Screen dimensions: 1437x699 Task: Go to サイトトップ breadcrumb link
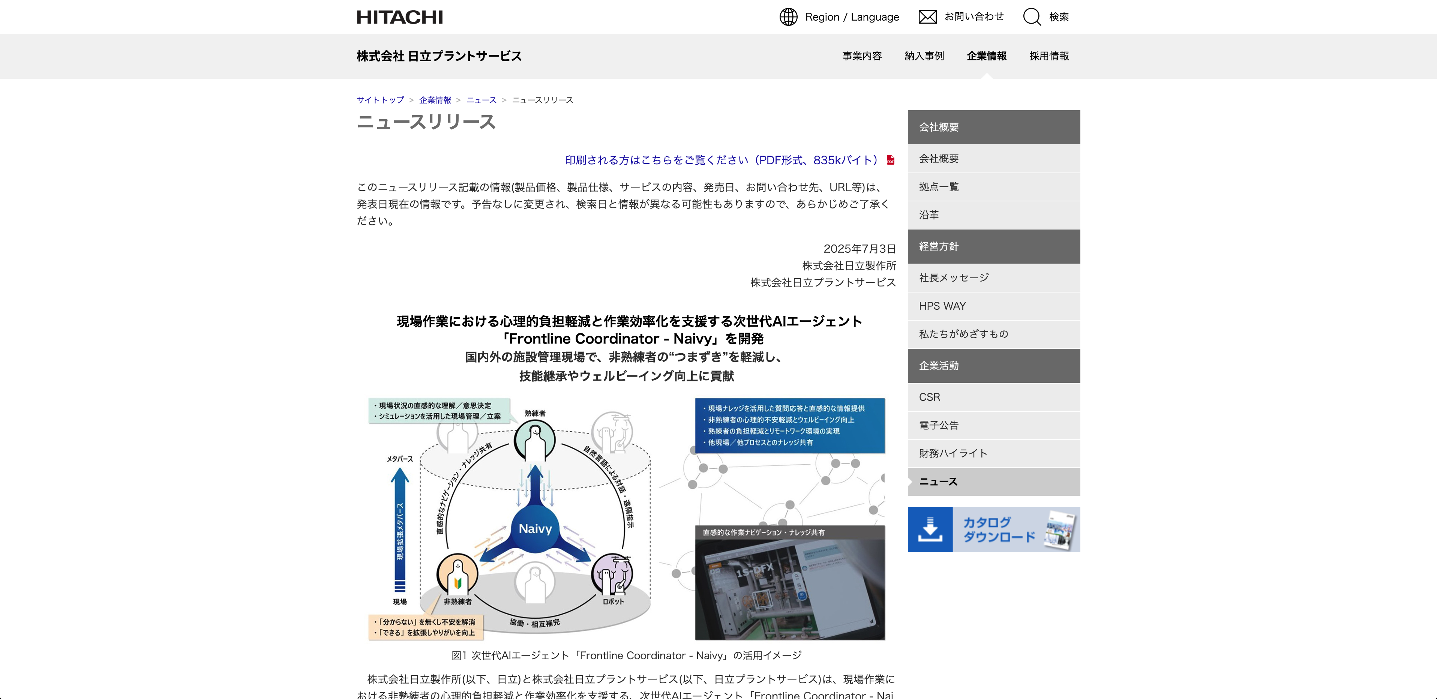coord(381,100)
